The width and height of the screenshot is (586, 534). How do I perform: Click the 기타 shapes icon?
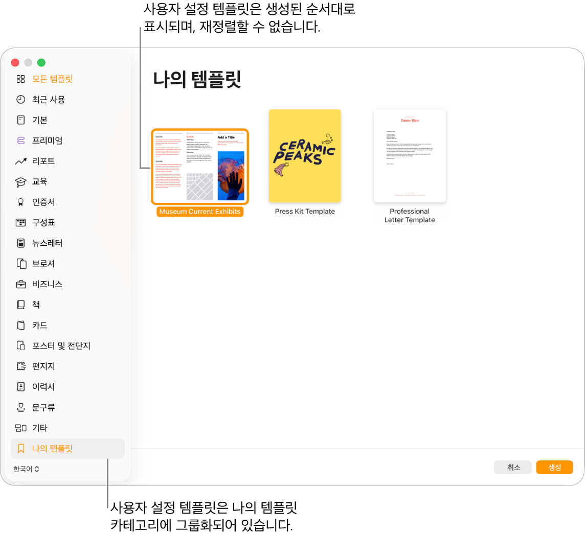20,428
